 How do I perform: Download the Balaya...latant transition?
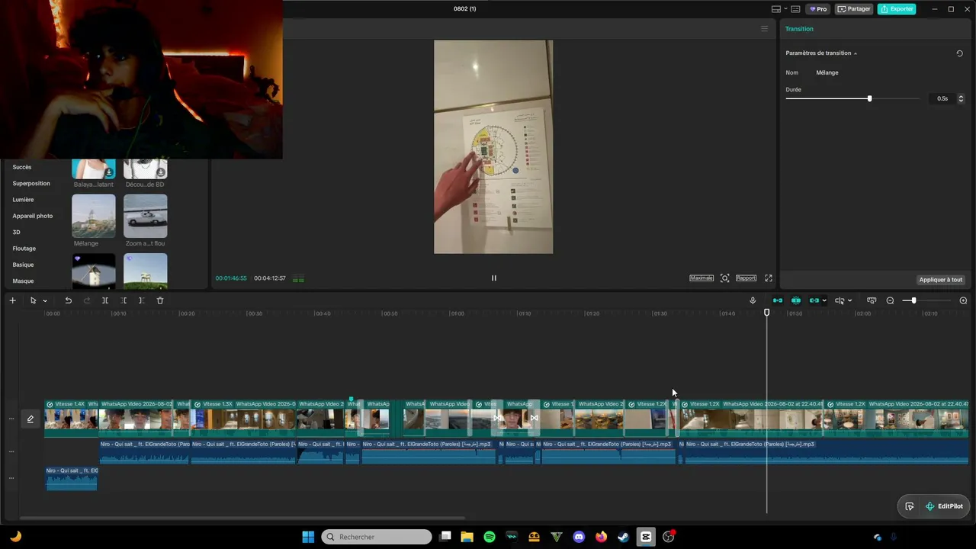pyautogui.click(x=109, y=172)
